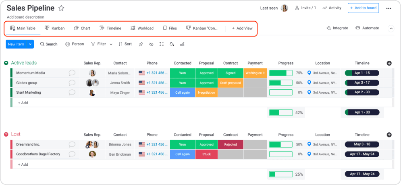401x185 pixels.
Task: Open the conversation bubble for Momentum Media
Action: click(x=72, y=73)
